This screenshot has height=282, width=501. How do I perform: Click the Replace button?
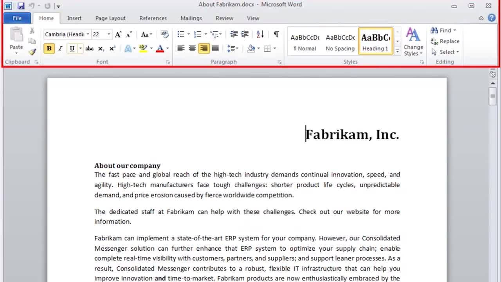(x=445, y=41)
